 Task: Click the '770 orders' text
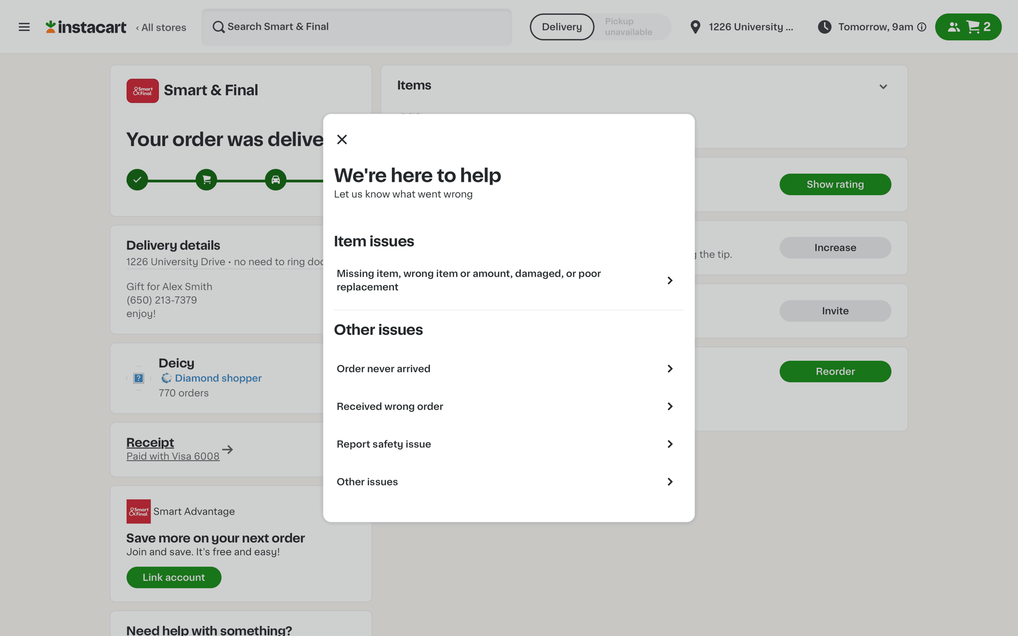coord(183,393)
